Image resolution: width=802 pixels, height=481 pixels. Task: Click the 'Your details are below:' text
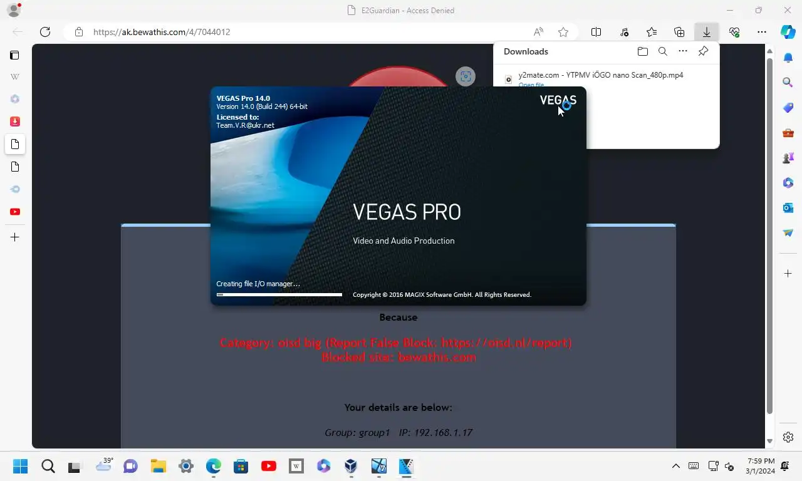click(x=398, y=408)
